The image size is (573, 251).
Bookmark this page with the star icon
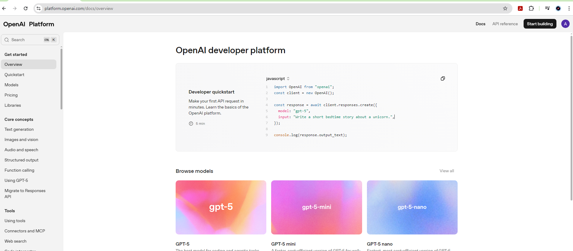pos(505,8)
